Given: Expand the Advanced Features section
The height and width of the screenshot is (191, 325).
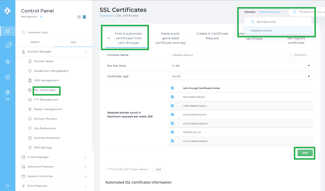Looking at the screenshot, I should click(85, 167).
